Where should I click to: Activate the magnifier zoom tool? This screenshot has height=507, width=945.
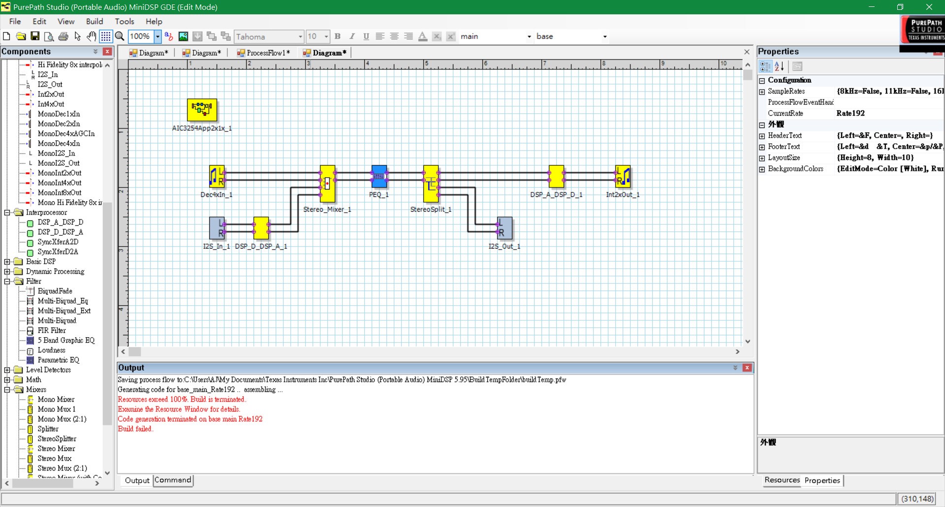(120, 36)
